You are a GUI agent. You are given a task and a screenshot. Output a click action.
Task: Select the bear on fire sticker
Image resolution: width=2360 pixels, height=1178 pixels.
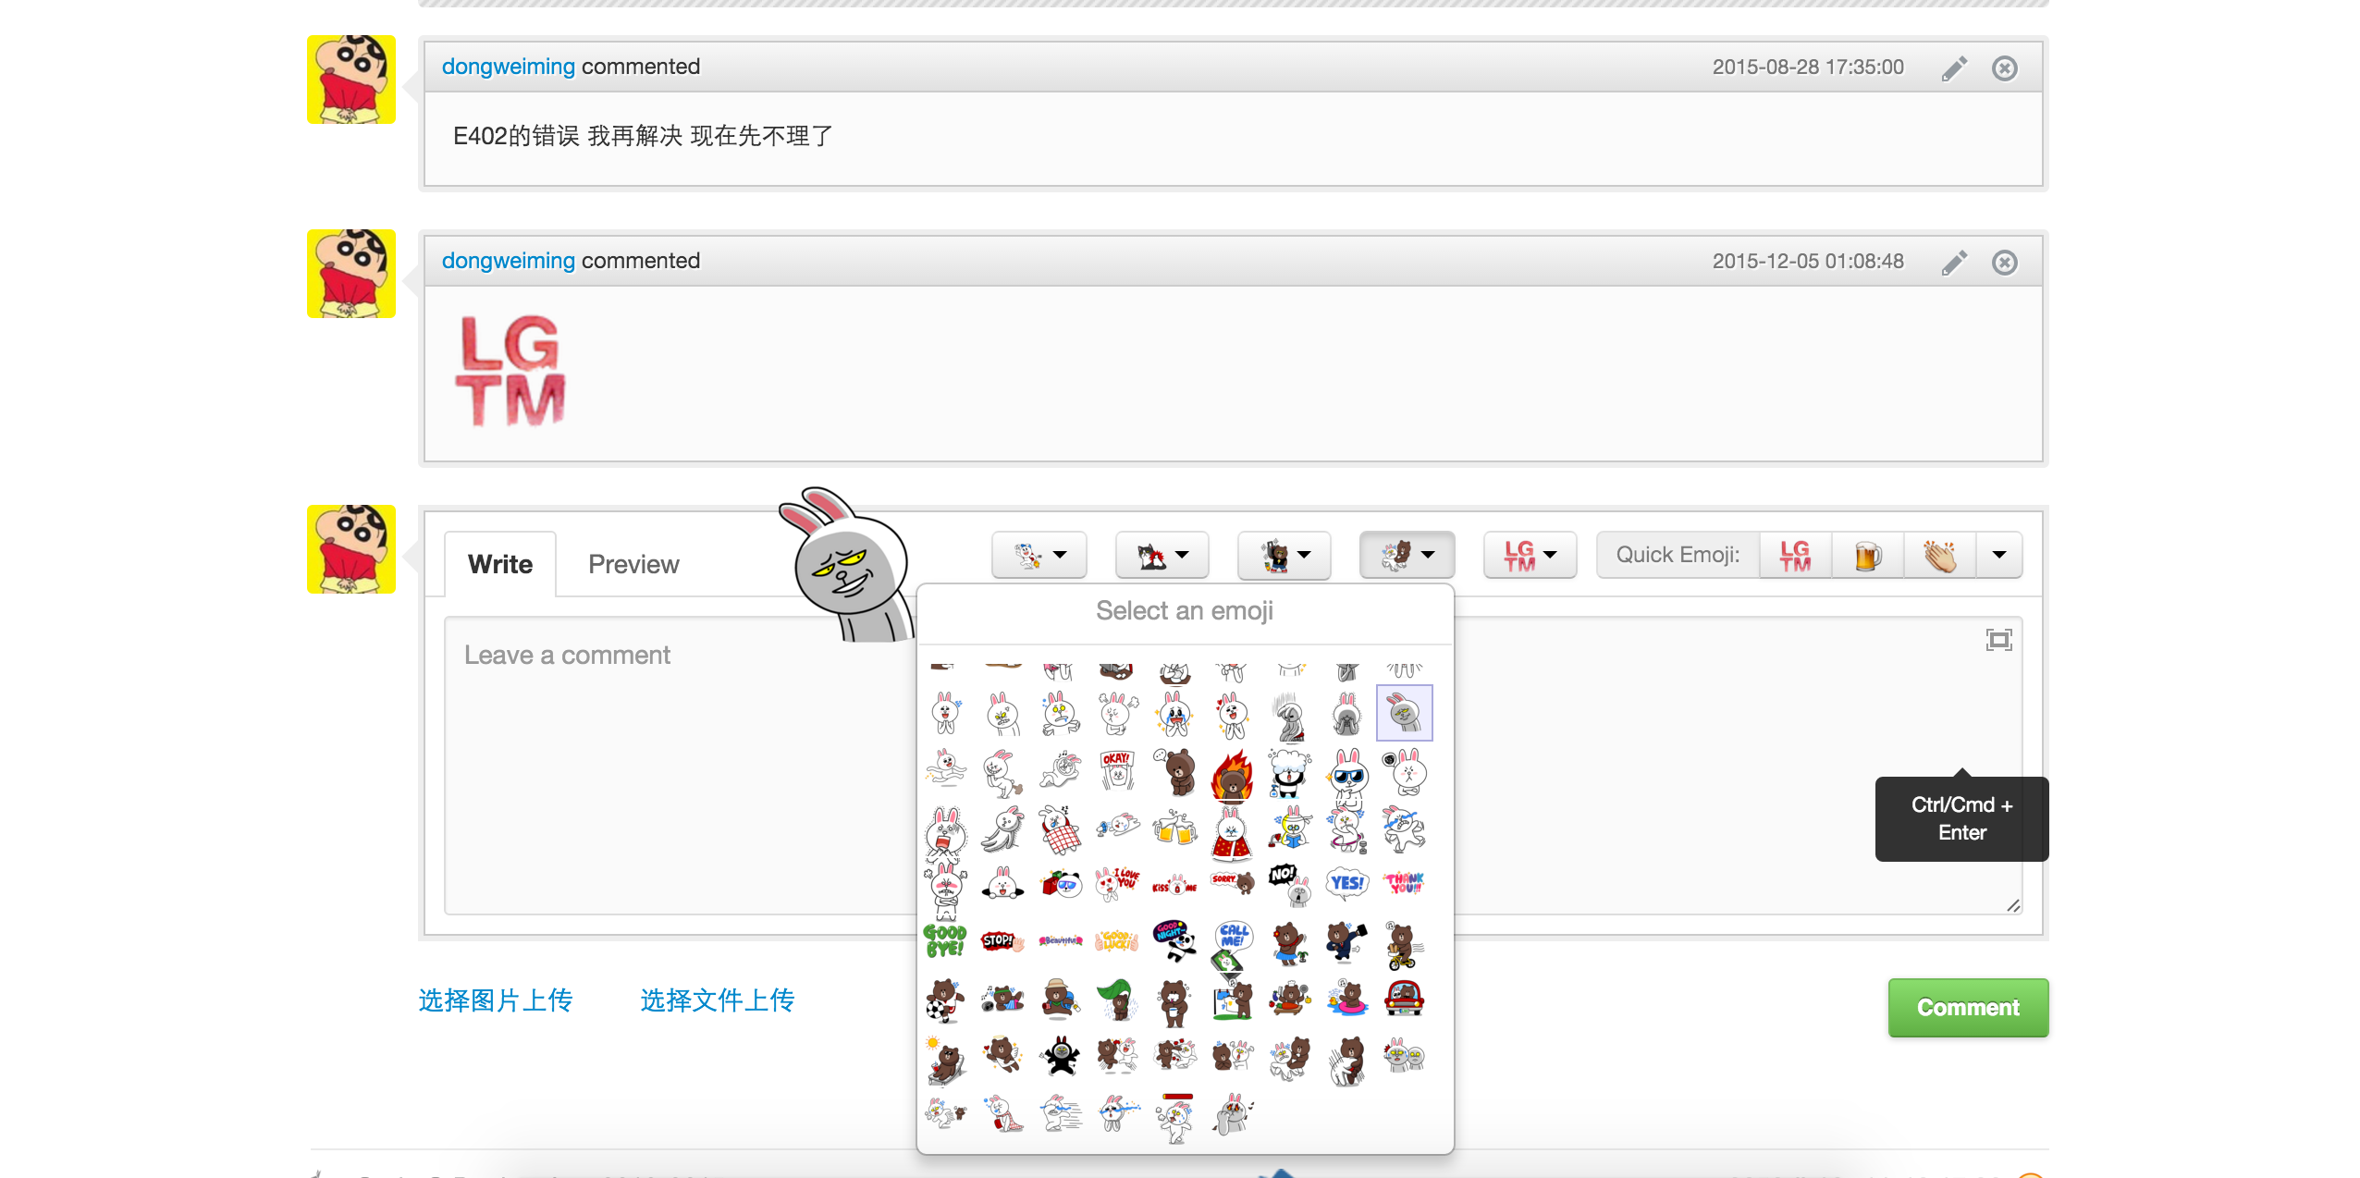(x=1232, y=773)
